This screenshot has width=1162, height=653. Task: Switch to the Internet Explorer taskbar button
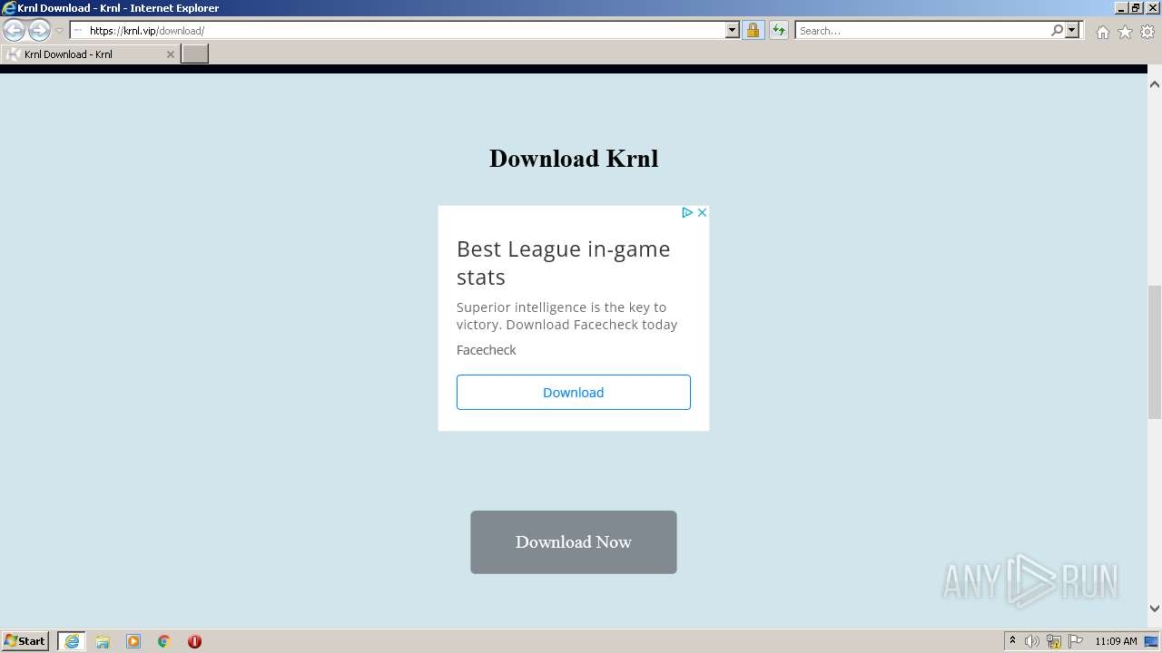[x=72, y=641]
